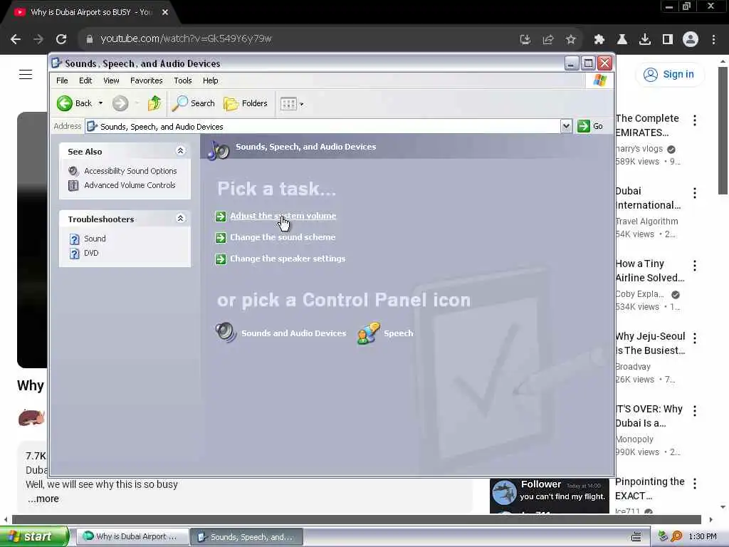Viewport: 729px width, 547px height.
Task: Open the Speech control panel icon
Action: pyautogui.click(x=368, y=333)
